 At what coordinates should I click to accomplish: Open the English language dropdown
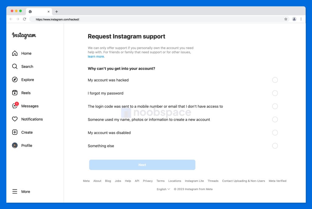click(x=163, y=189)
